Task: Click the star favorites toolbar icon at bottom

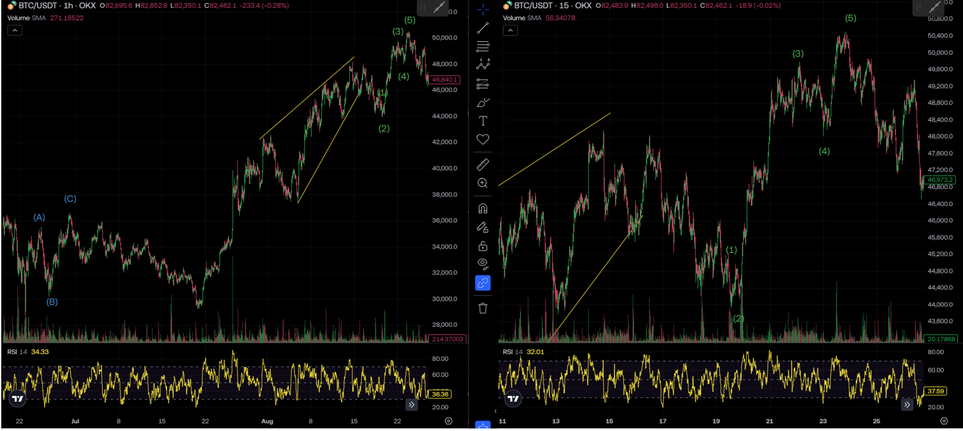Action: [483, 425]
